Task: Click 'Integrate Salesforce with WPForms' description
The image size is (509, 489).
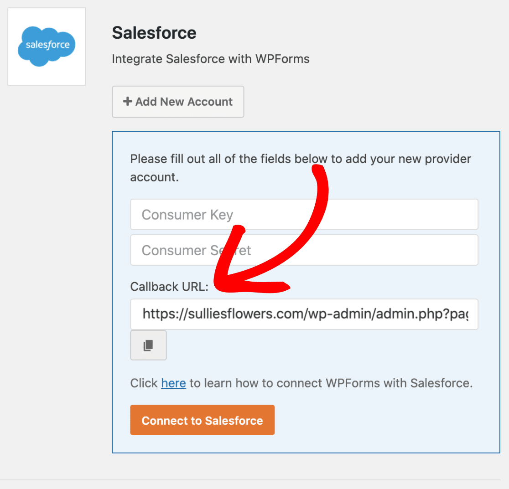Action: tap(211, 59)
